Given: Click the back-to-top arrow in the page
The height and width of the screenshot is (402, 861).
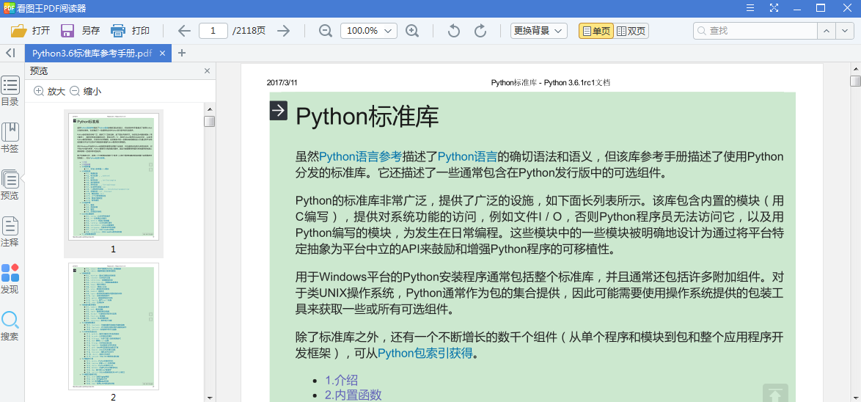Looking at the screenshot, I should click(775, 393).
